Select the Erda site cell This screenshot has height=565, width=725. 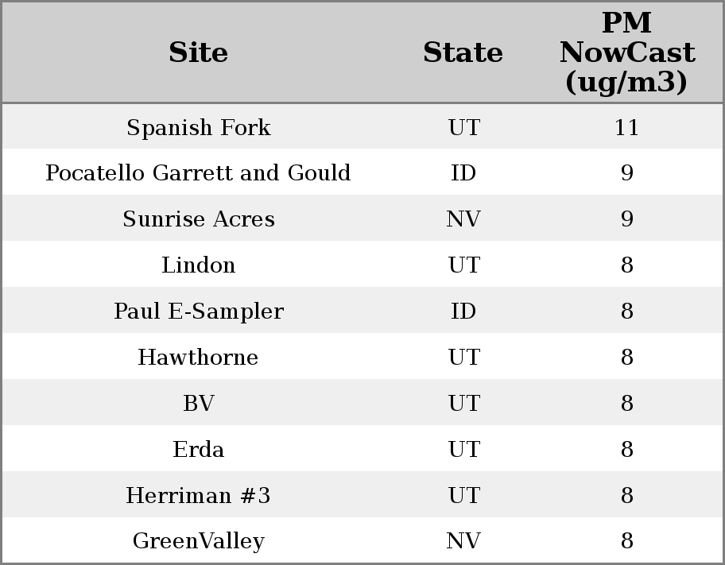point(198,450)
